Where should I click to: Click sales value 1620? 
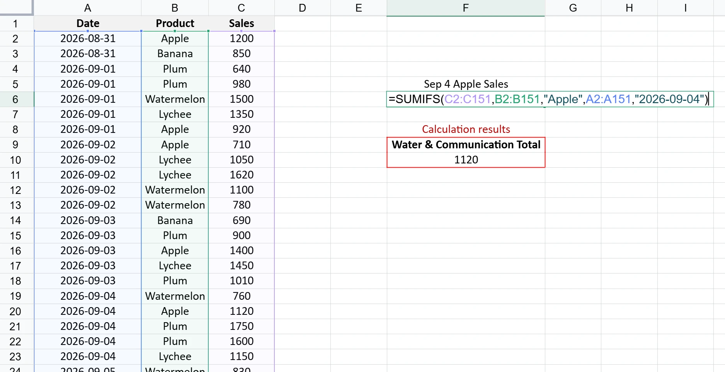[242, 175]
